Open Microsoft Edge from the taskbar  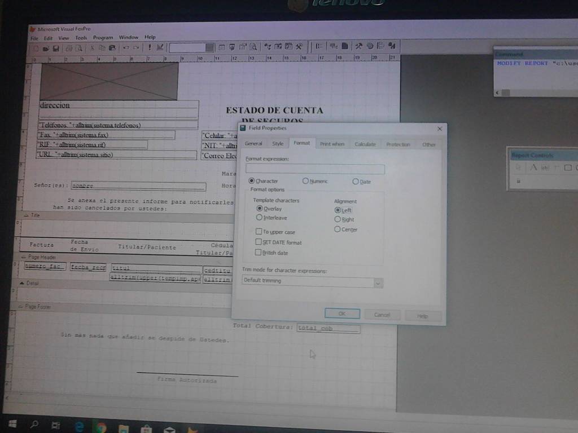pos(79,427)
